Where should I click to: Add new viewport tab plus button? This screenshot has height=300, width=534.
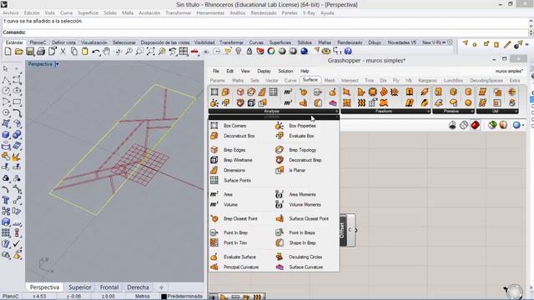point(161,287)
